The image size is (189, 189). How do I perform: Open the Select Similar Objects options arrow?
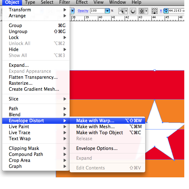pyautogui.click(x=126, y=11)
